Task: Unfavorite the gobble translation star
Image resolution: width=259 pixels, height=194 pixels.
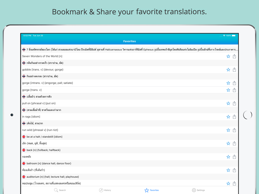Action: coord(228,70)
